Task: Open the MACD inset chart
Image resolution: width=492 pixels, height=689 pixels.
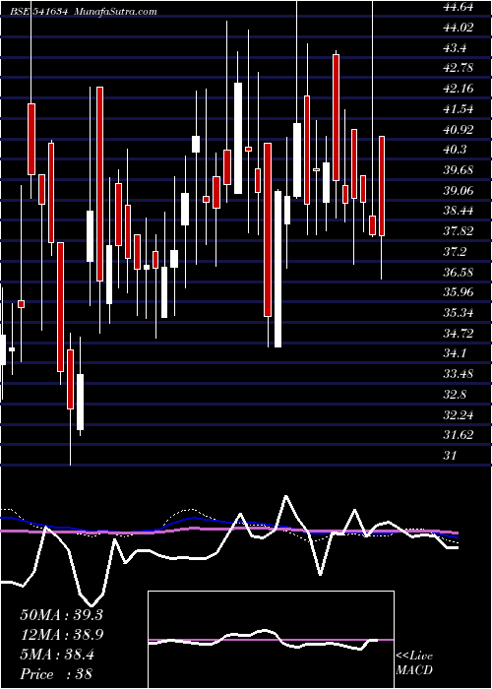Action: (271, 640)
